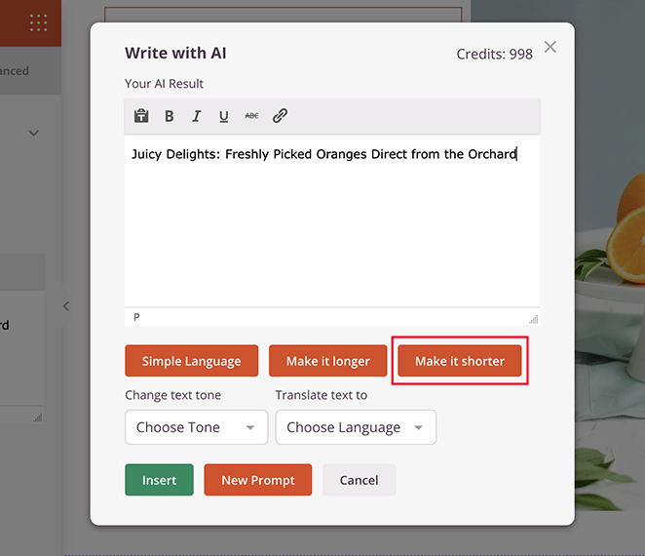Insert a hyperlink with the link icon

coord(280,116)
